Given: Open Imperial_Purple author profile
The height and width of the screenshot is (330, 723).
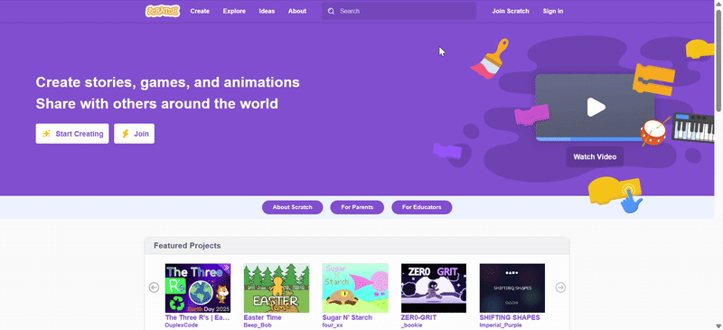Looking at the screenshot, I should pos(501,325).
